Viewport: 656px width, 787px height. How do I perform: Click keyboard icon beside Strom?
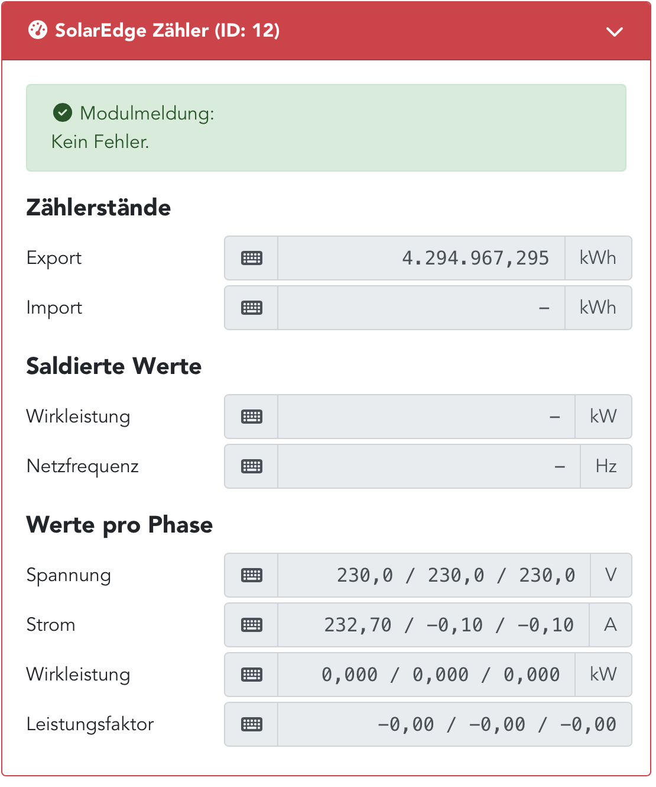[x=252, y=625]
